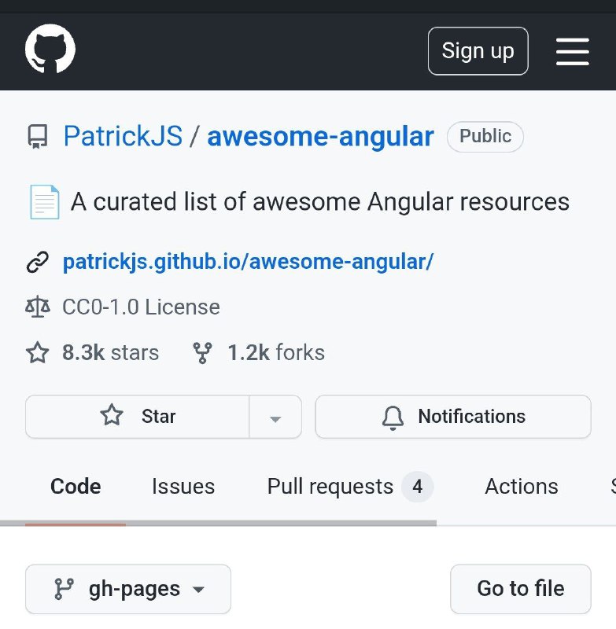616x629 pixels.
Task: Open the awesome-angular repository link
Action: point(321,137)
